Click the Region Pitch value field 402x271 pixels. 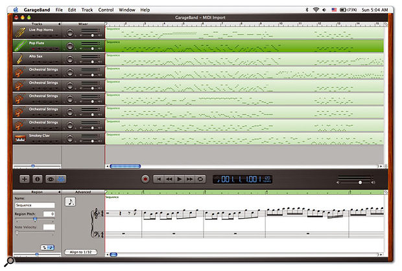point(49,213)
